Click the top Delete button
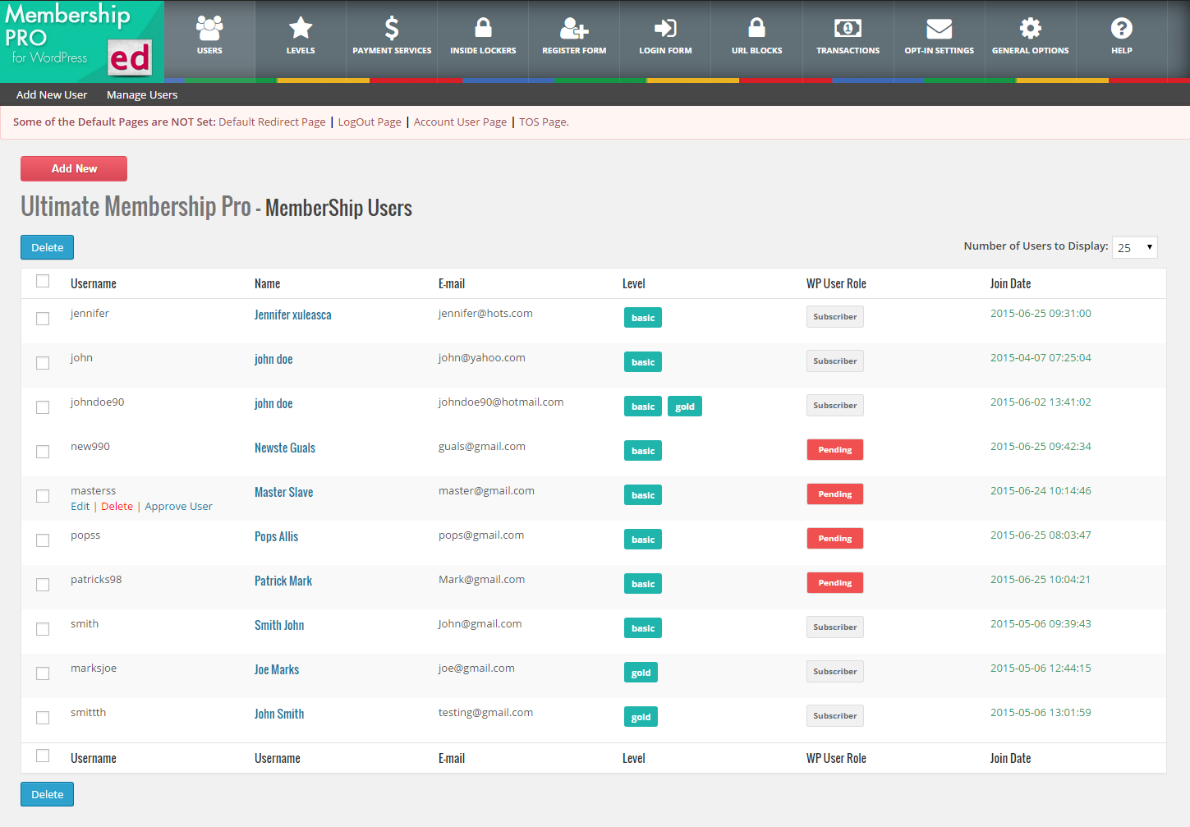Viewport: 1190px width, 827px height. 47,247
